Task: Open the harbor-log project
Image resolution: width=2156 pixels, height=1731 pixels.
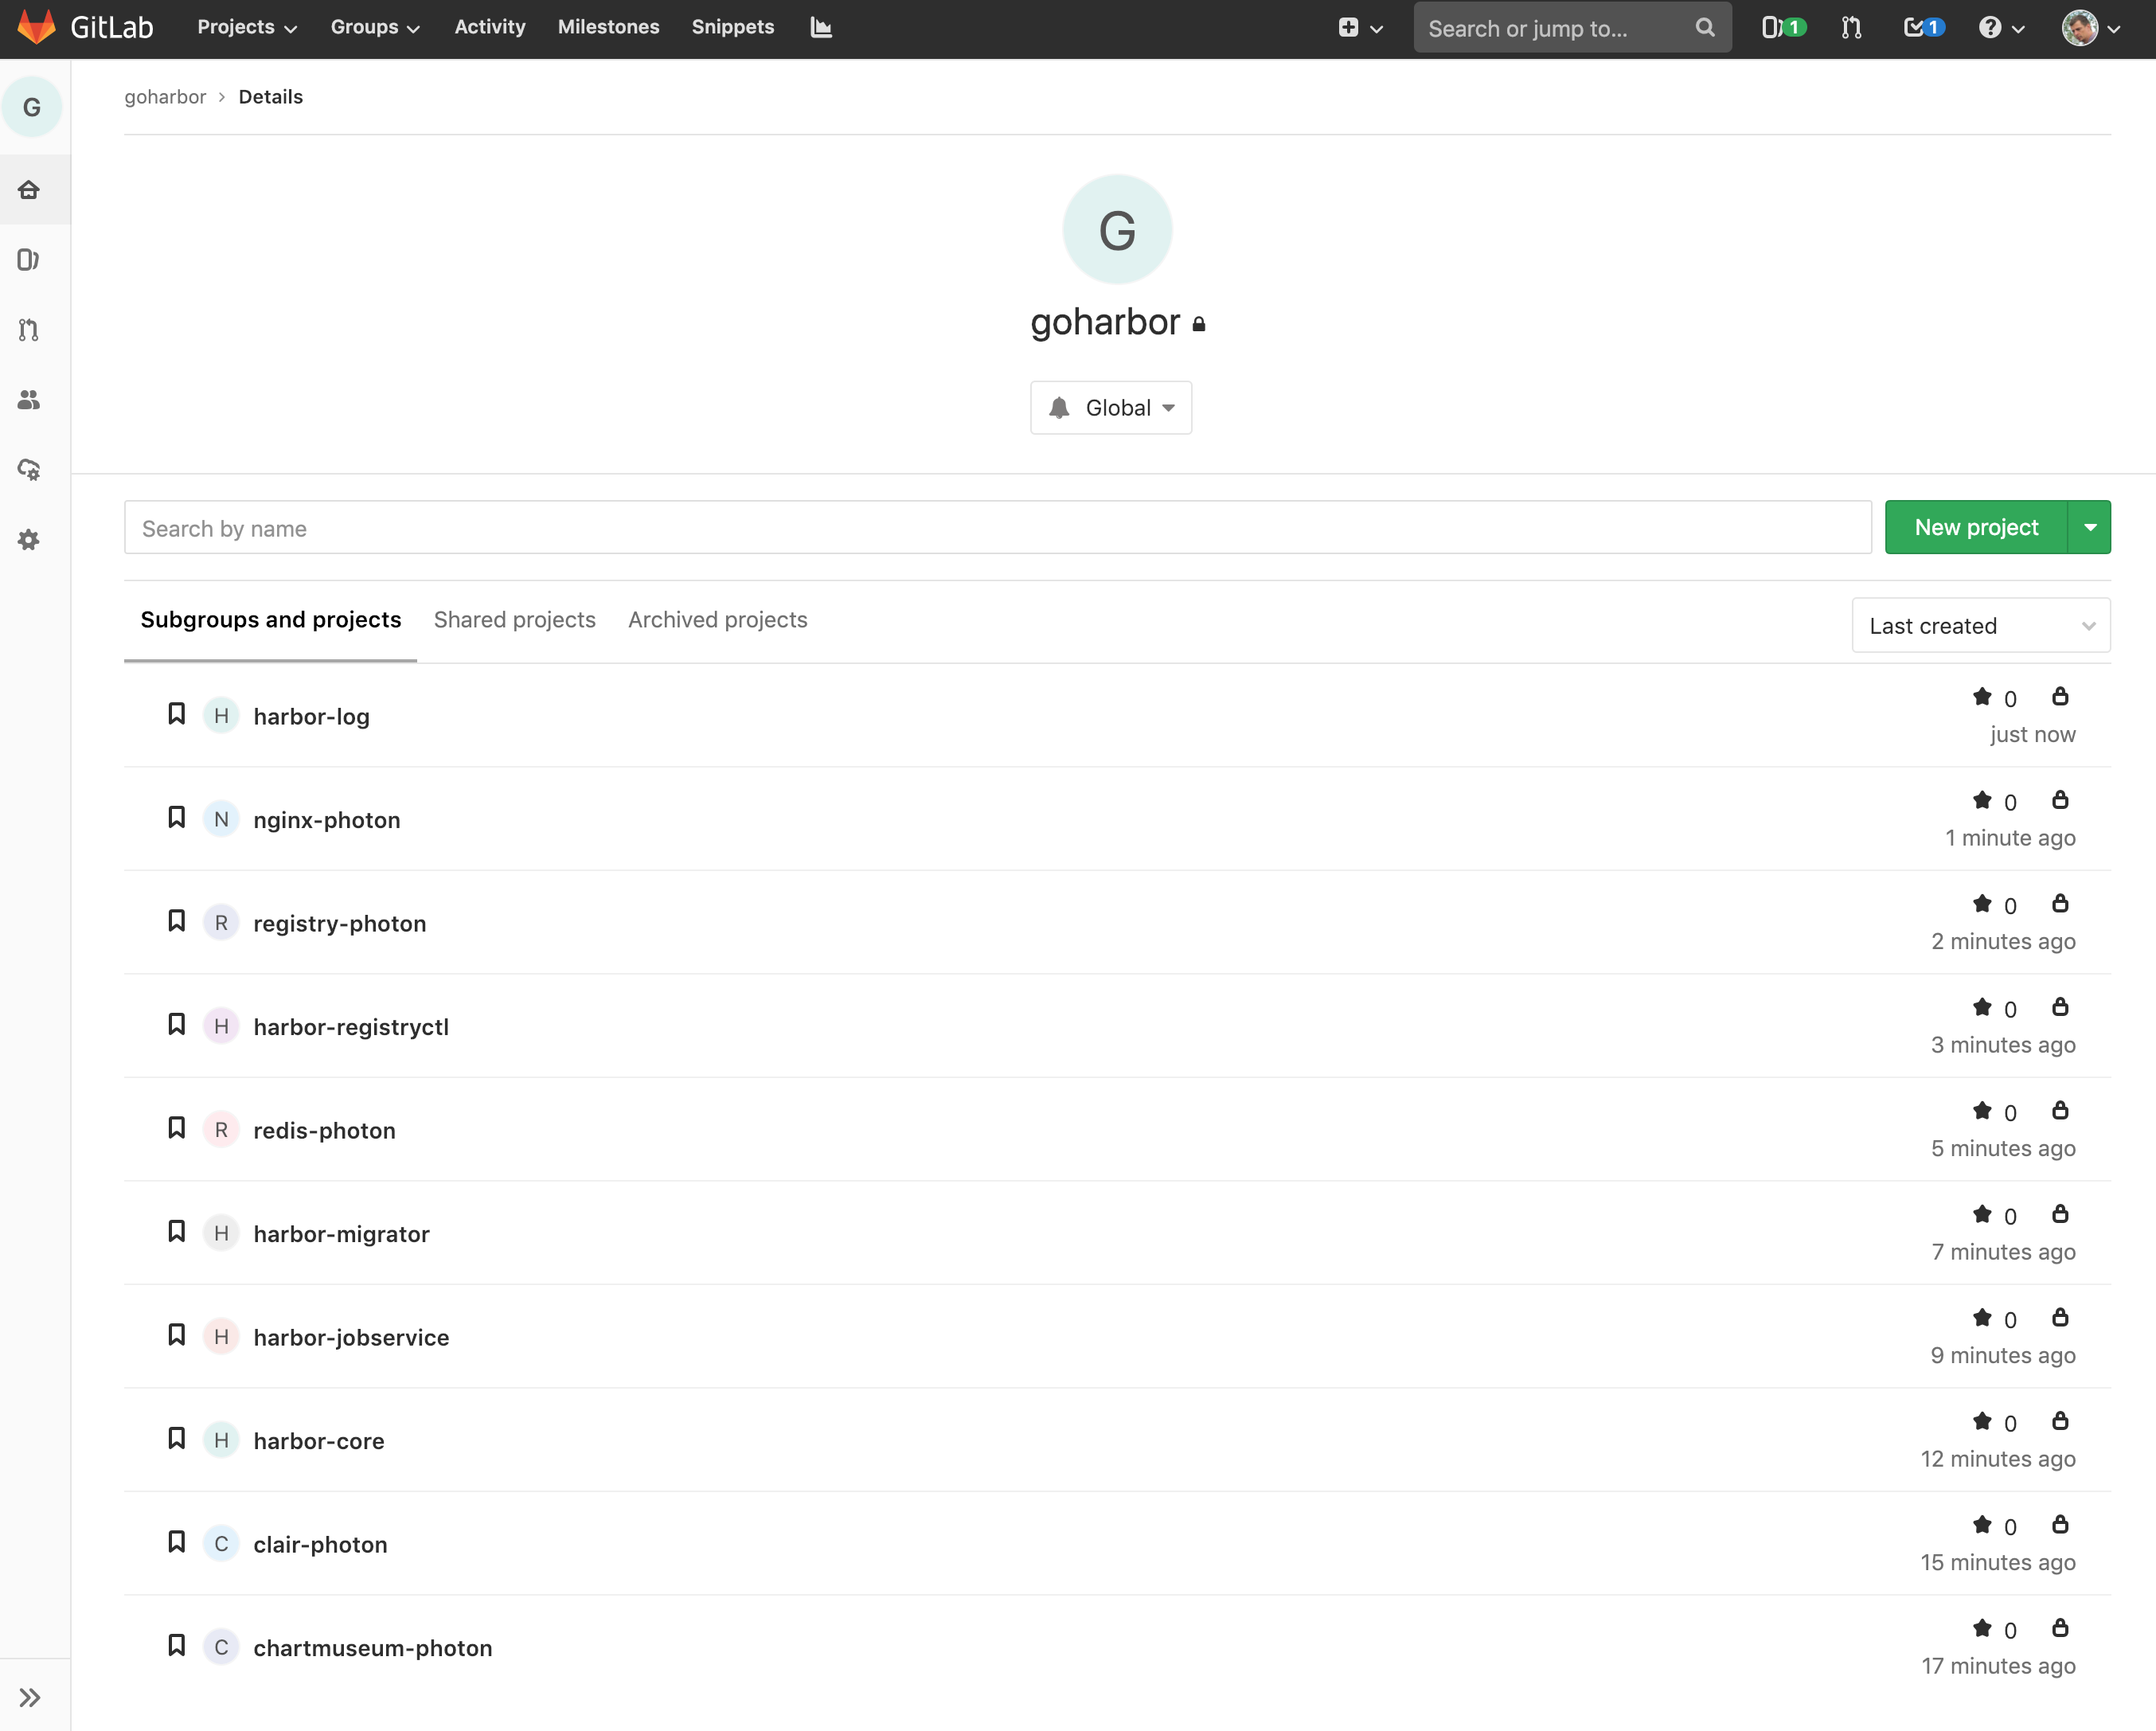Action: (311, 717)
